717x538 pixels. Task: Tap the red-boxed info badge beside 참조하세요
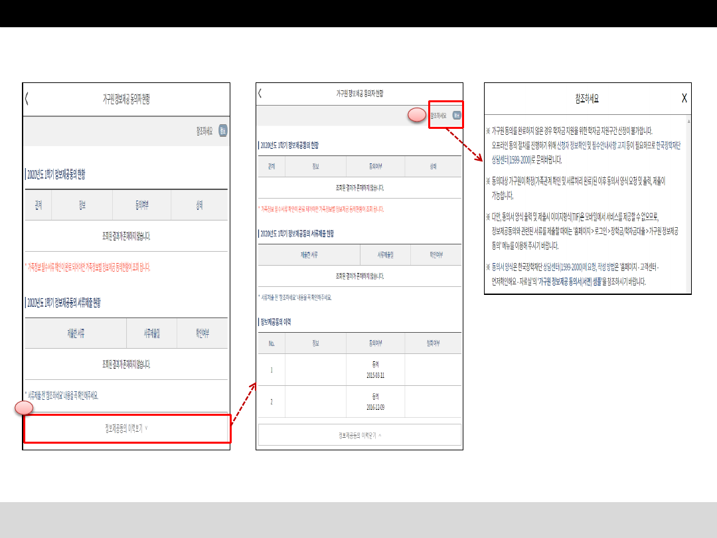point(456,116)
